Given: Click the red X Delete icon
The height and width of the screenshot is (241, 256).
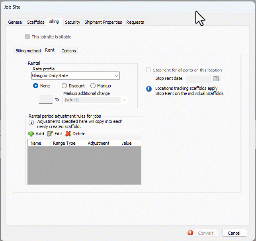Looking at the screenshot, I should click(68, 134).
